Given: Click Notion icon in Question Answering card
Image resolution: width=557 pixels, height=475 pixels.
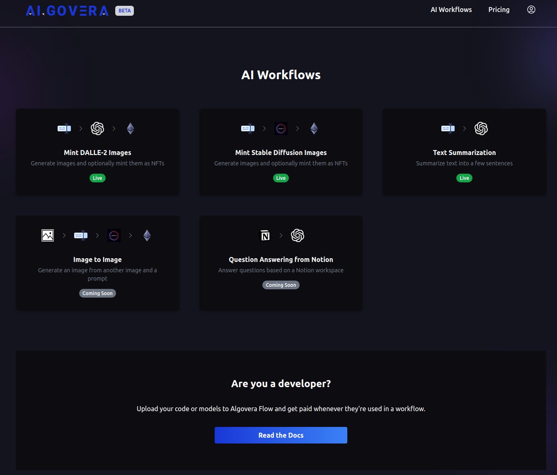Looking at the screenshot, I should (x=264, y=235).
